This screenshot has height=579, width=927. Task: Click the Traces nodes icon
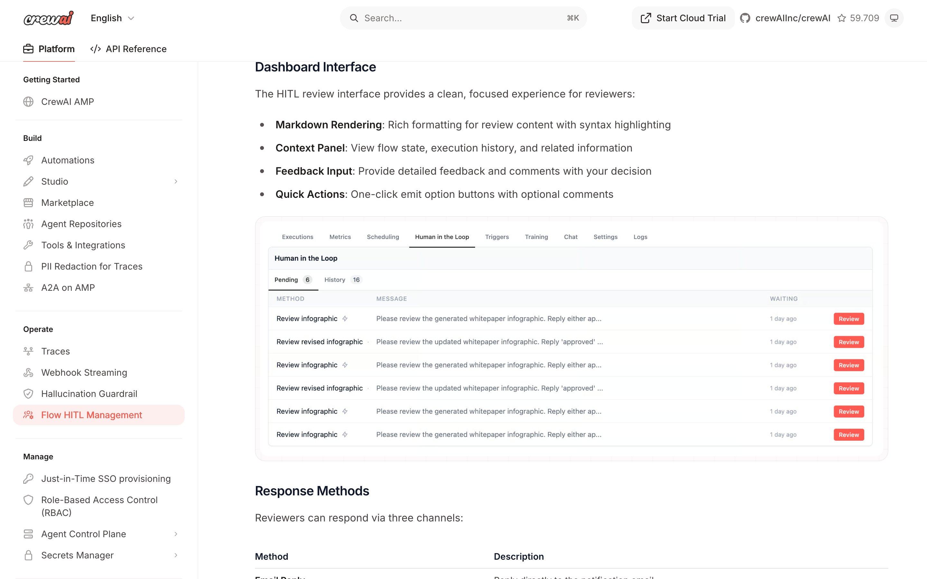[x=28, y=351]
